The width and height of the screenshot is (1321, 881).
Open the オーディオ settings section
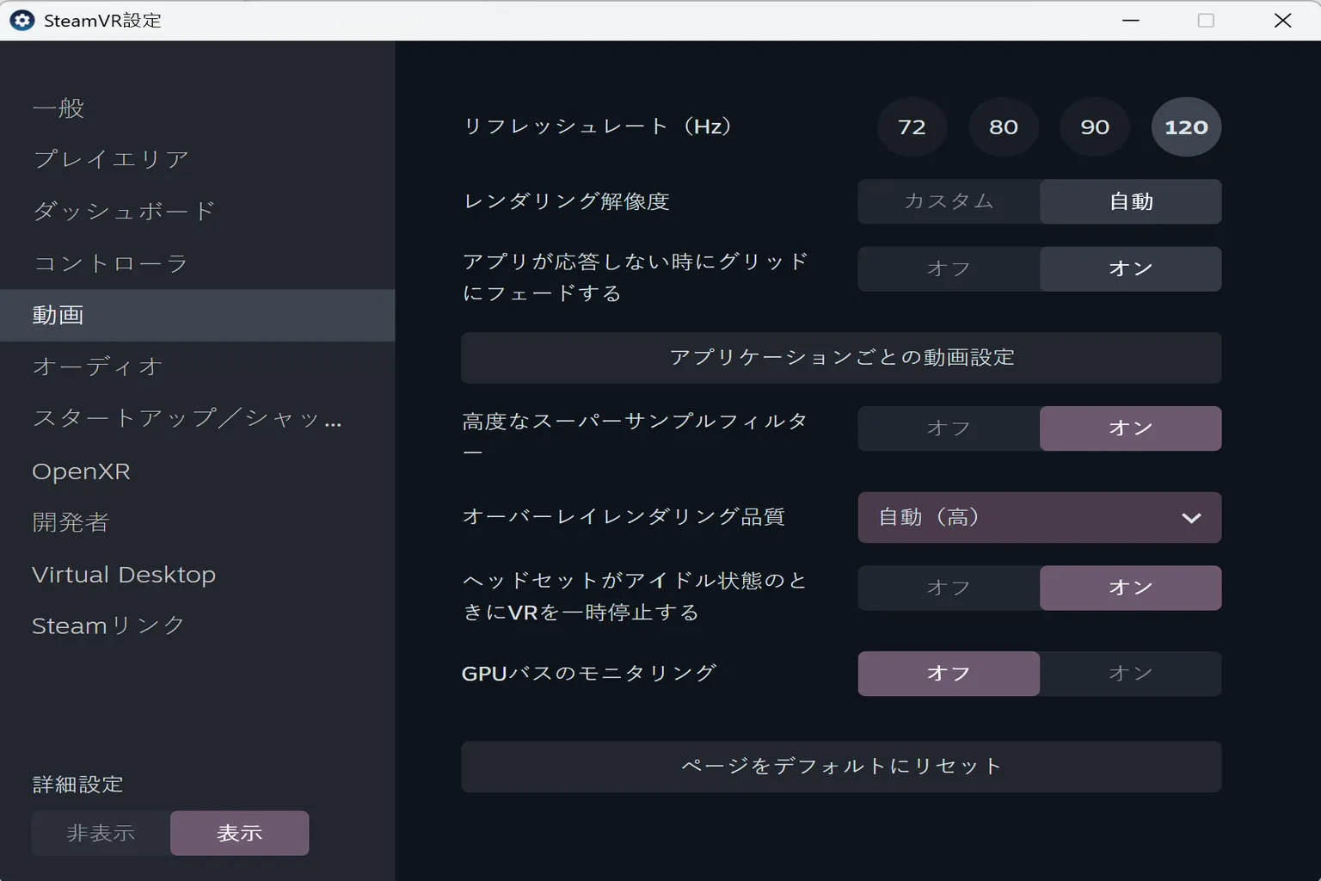(x=96, y=367)
